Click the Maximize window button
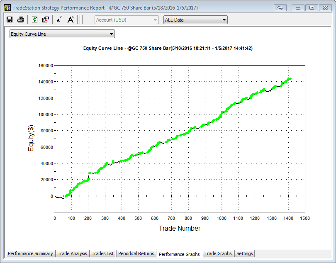Image resolution: width=336 pixels, height=263 pixels. pos(312,7)
